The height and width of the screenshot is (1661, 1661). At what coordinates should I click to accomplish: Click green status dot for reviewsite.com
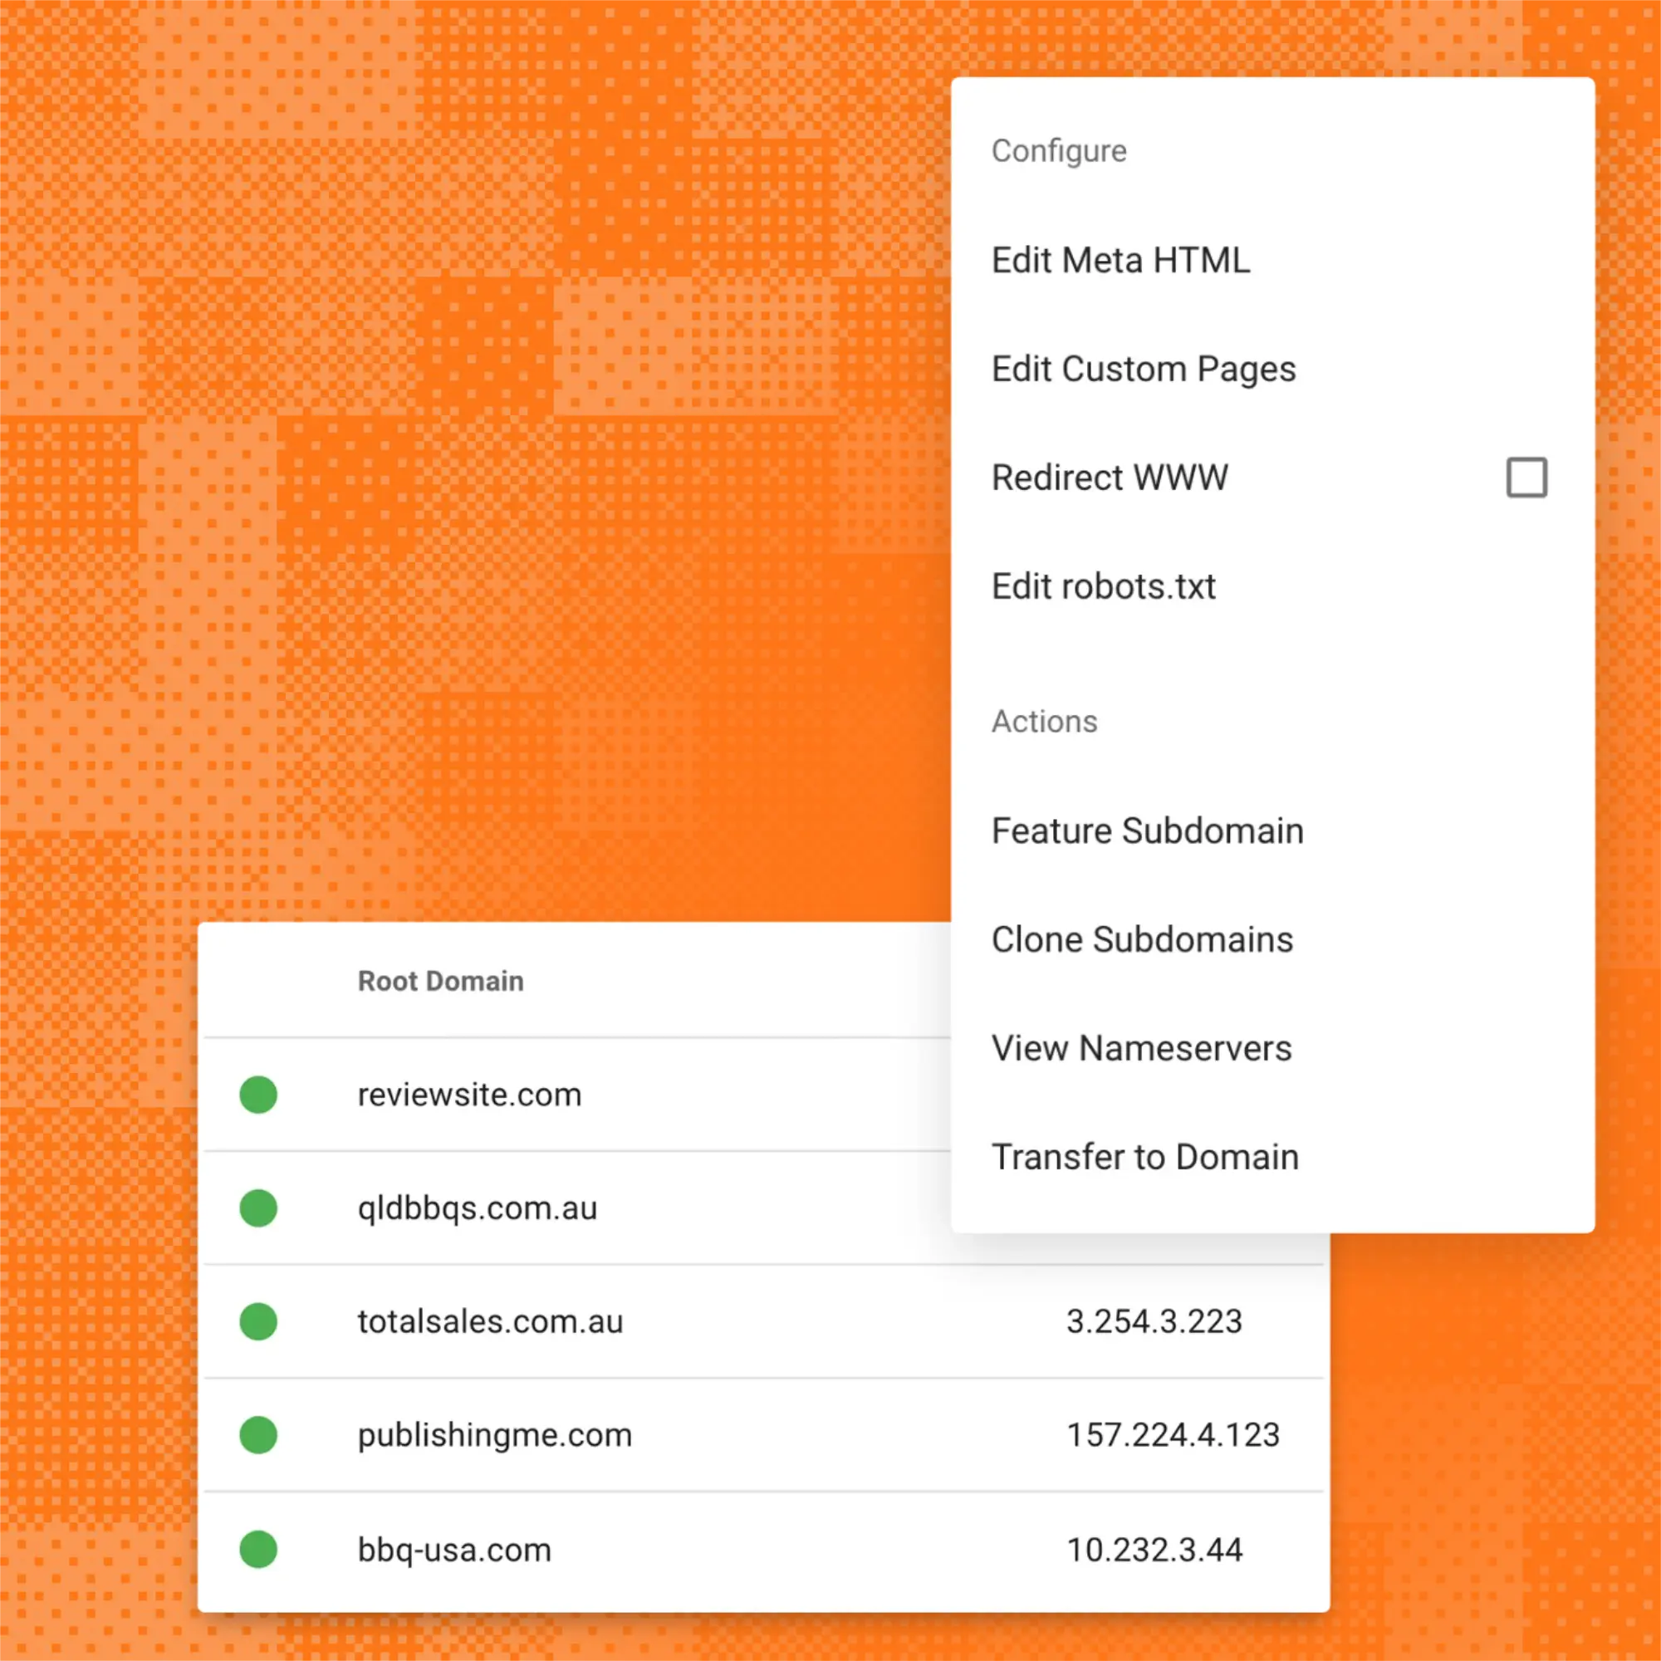pyautogui.click(x=258, y=1095)
